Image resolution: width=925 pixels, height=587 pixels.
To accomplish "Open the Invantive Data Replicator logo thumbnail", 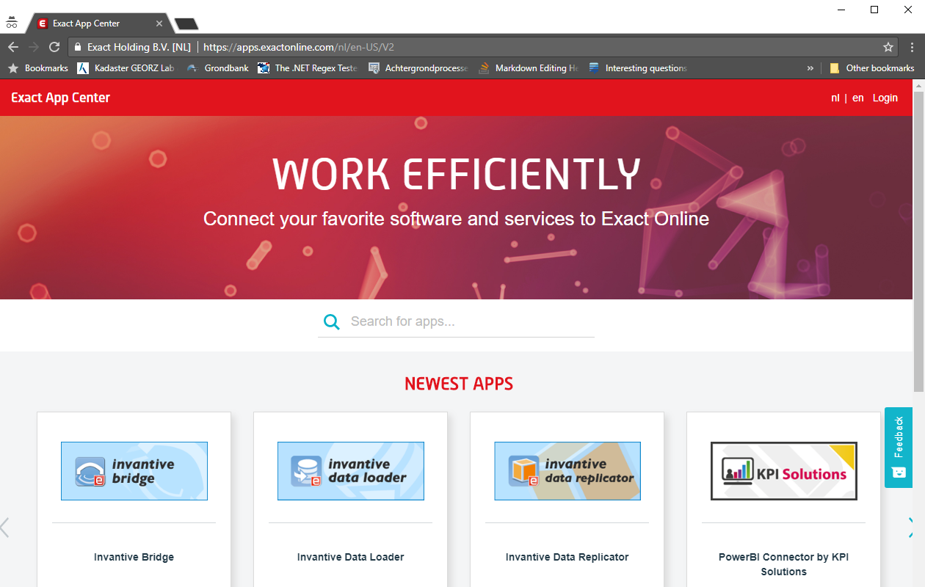I will pos(567,471).
